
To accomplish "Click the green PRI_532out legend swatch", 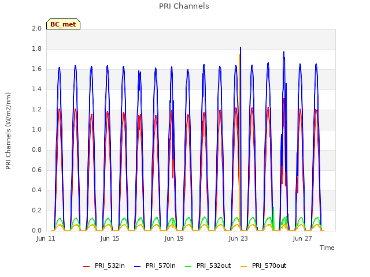I will point(188,267).
